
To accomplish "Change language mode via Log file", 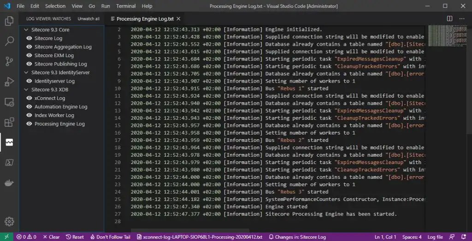I will [x=435, y=237].
